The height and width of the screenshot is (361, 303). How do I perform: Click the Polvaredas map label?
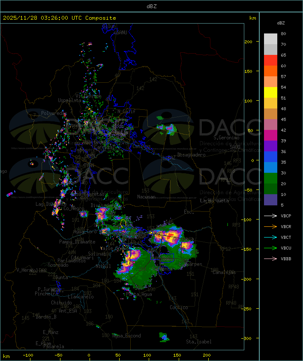54,113
